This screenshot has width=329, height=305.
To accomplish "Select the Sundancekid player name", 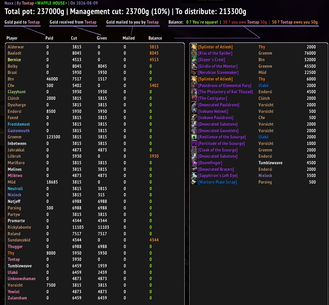I will (x=19, y=240).
